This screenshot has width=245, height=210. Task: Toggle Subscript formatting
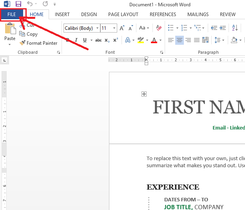pyautogui.click(x=107, y=40)
